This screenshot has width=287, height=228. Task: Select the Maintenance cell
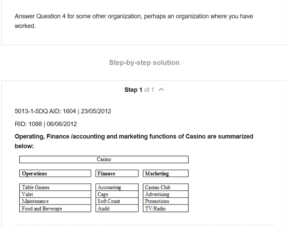55,201
